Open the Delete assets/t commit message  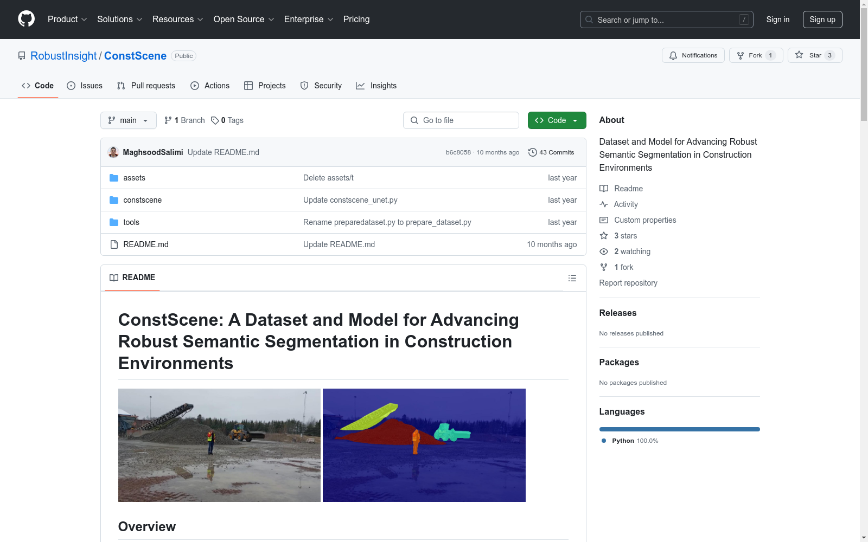pos(328,178)
